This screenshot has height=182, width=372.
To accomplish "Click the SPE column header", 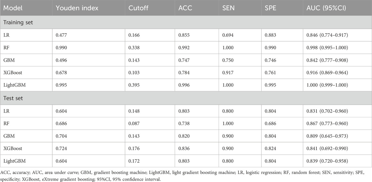I will [270, 8].
